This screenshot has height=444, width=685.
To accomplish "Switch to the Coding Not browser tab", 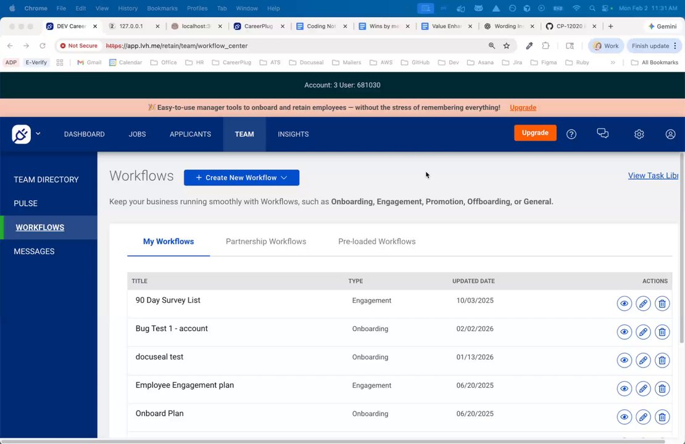I will (x=321, y=26).
